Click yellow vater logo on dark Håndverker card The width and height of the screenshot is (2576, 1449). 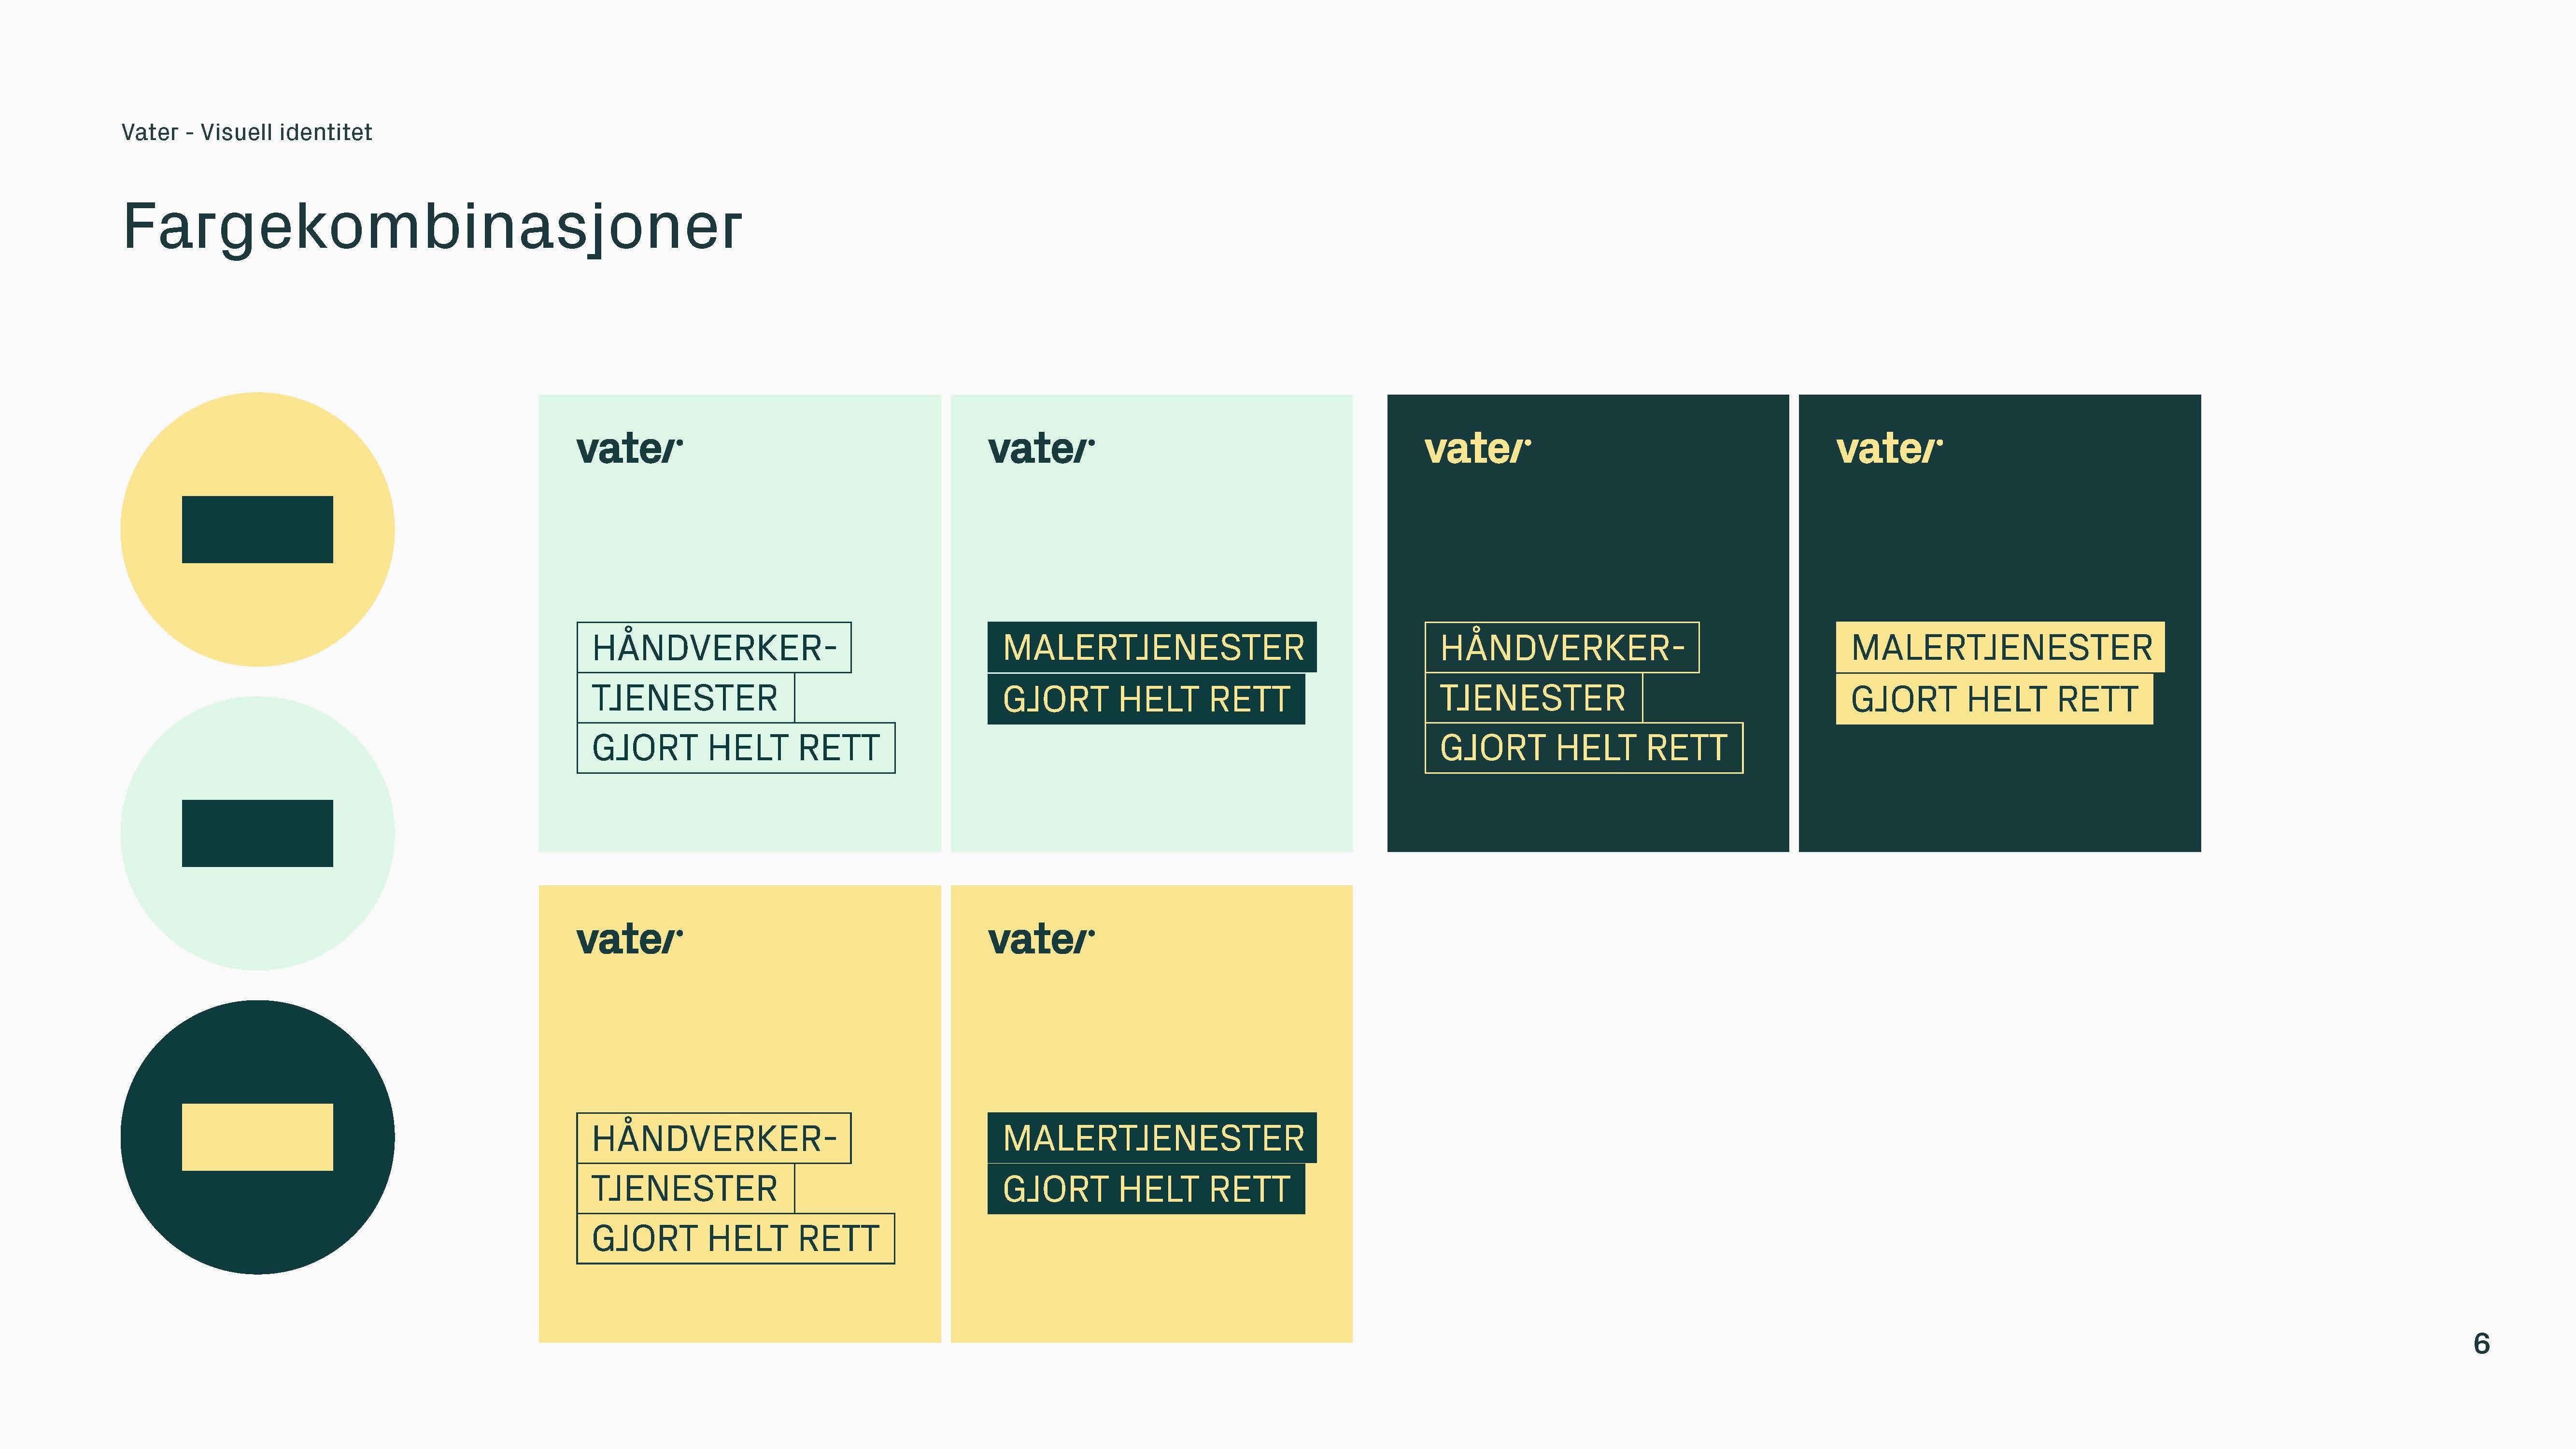point(1477,449)
